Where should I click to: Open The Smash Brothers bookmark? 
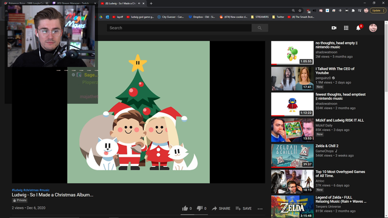point(301,17)
